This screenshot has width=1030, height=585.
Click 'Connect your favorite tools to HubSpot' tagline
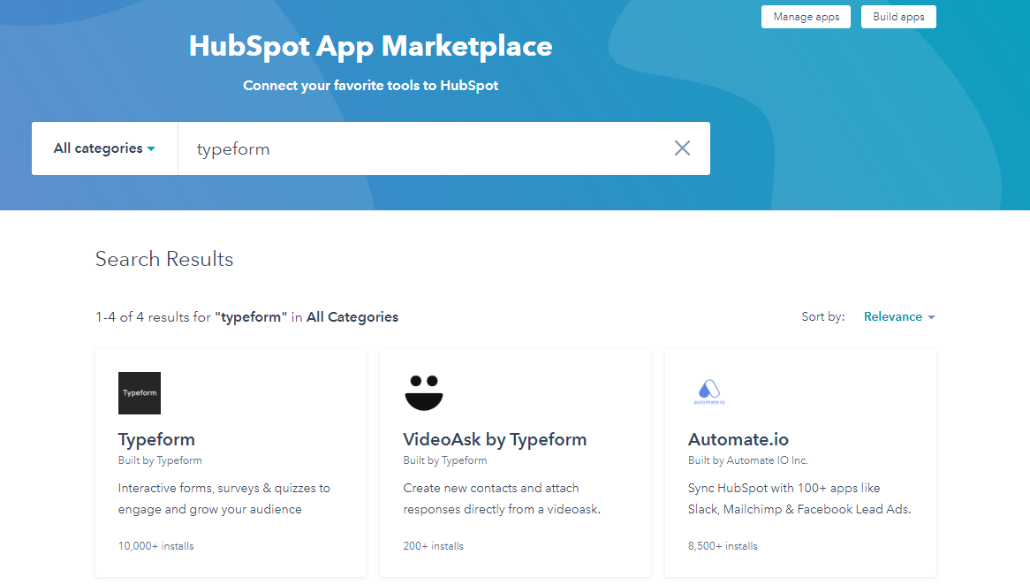[370, 86]
